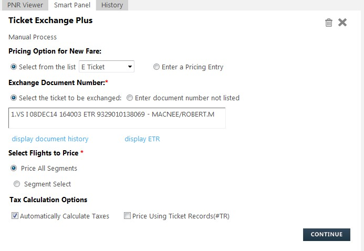Open the History tab

tap(112, 5)
